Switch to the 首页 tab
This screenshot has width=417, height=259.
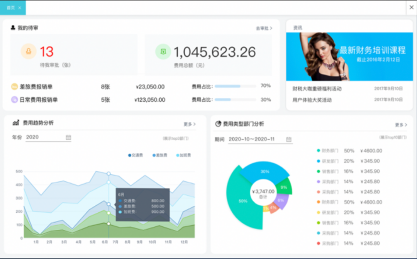pyautogui.click(x=10, y=7)
